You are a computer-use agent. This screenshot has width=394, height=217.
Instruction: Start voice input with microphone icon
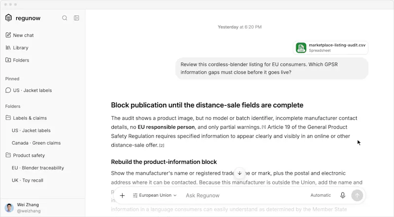342,195
